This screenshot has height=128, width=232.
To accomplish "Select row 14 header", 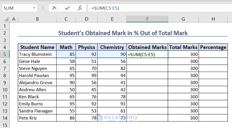I will (x=5, y=118).
